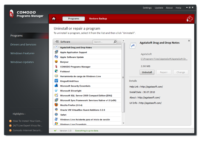Viewport: 209px width, 146px height.
Task: Click the Microsoft Silverlight icon
Action: click(x=56, y=90)
